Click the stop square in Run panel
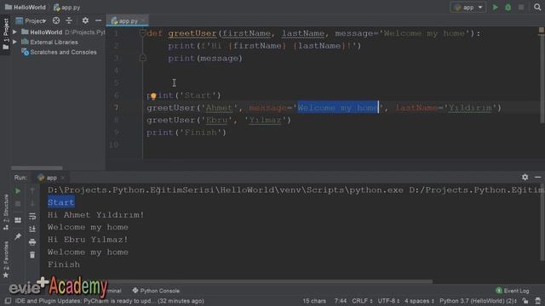Screen dimensions: 545x306 point(18,204)
